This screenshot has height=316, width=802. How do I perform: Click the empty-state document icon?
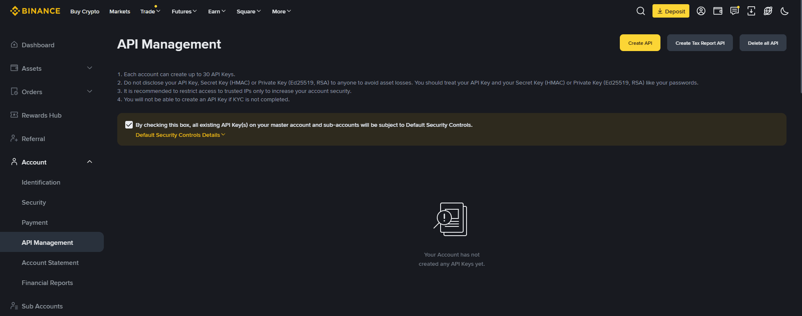tap(451, 219)
